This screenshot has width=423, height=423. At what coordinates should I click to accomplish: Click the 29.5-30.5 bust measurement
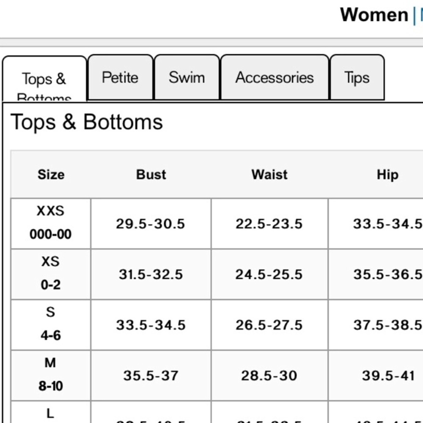[151, 224]
